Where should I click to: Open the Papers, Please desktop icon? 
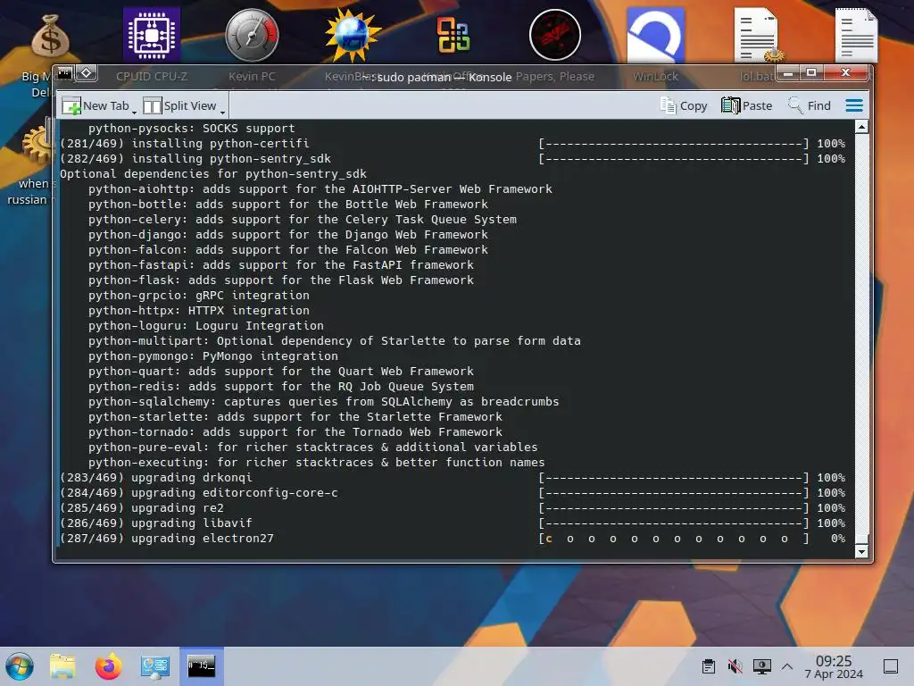pyautogui.click(x=555, y=35)
